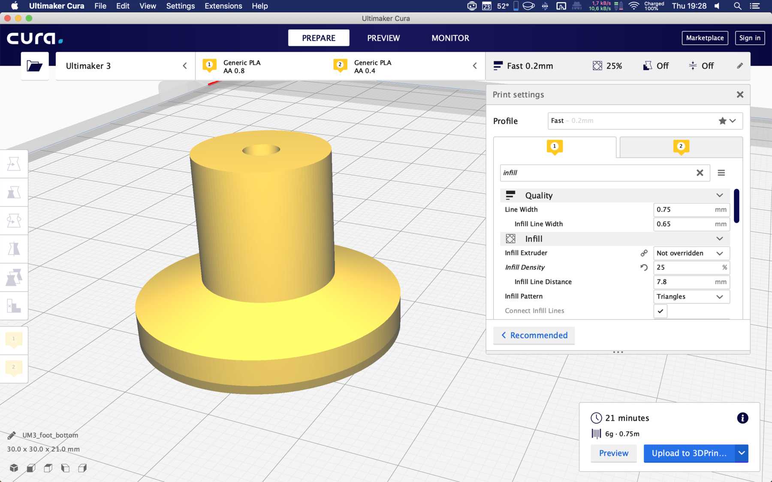The image size is (772, 482).
Task: Open the Extensions menu
Action: (x=223, y=6)
